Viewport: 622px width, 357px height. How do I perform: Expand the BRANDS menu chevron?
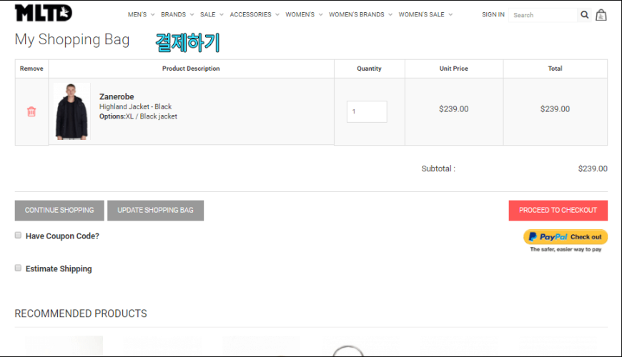[192, 15]
